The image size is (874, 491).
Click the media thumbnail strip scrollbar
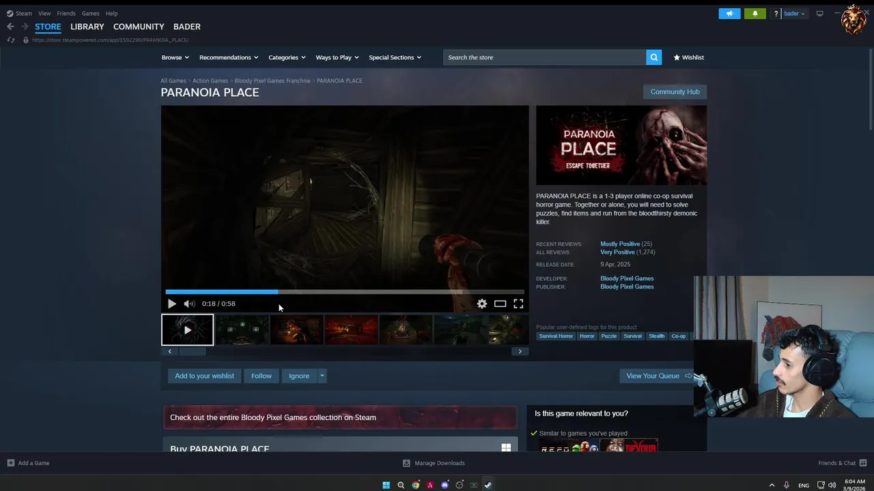click(x=192, y=351)
